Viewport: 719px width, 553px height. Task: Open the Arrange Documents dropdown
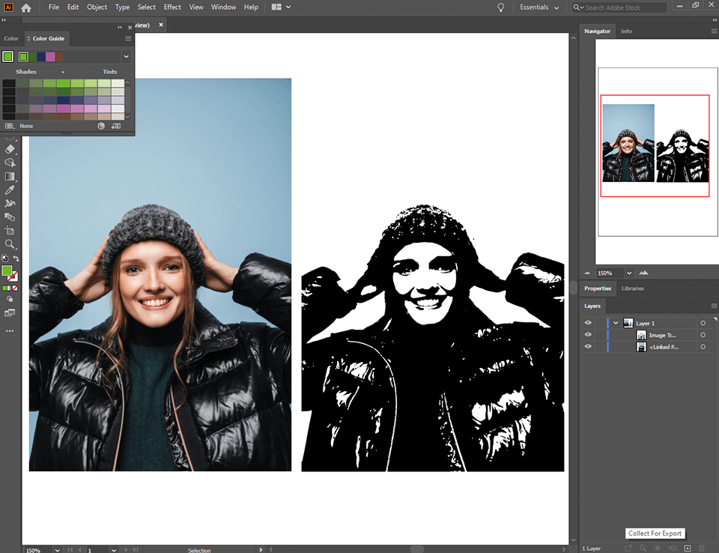[x=282, y=7]
